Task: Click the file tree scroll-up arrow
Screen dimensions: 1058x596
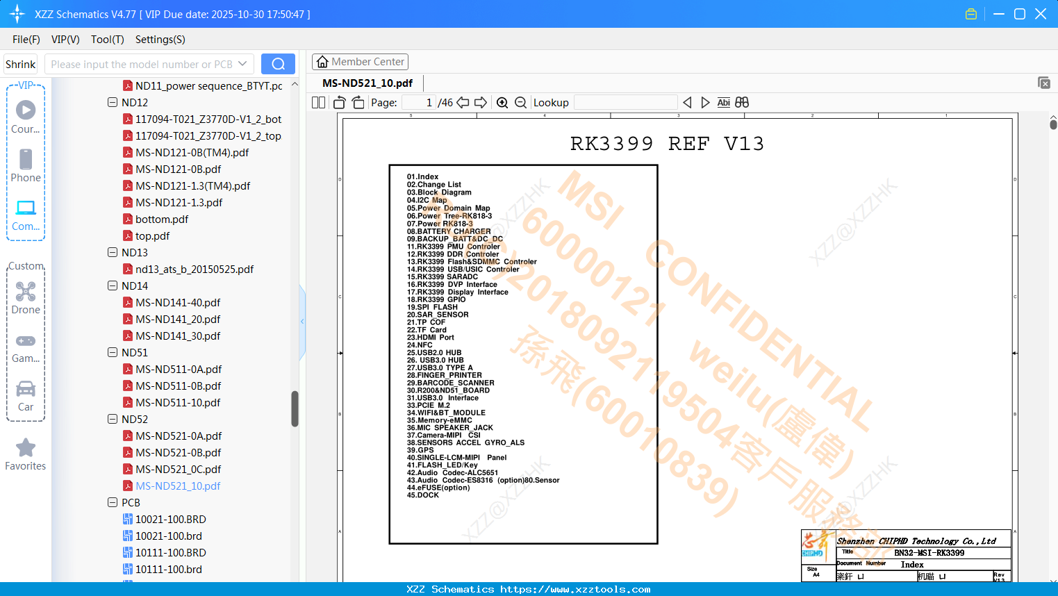Action: (x=295, y=85)
